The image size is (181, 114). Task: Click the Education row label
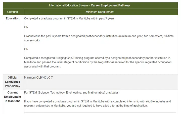(13, 18)
